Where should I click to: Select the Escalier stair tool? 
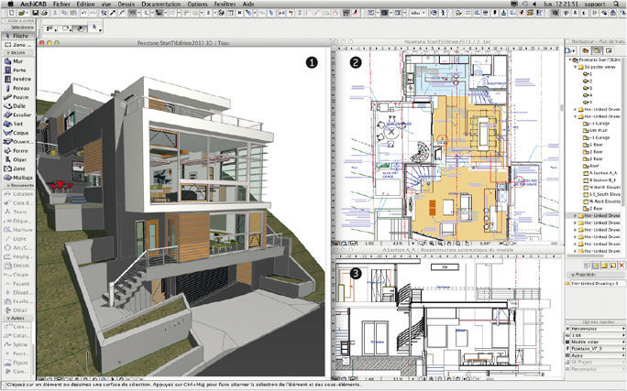[17, 115]
